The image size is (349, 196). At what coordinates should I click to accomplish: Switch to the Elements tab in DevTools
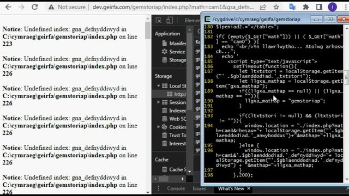192,21
